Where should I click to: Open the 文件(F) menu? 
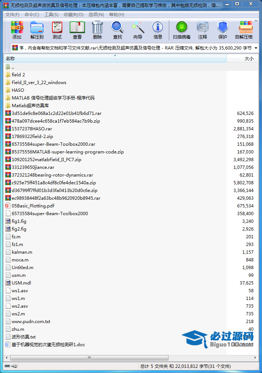12,15
